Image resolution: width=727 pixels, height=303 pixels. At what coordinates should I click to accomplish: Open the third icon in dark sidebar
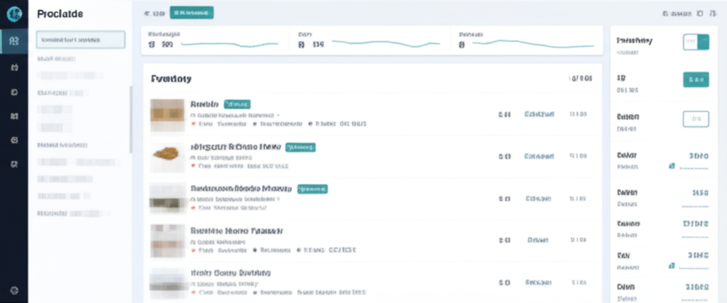(13, 92)
